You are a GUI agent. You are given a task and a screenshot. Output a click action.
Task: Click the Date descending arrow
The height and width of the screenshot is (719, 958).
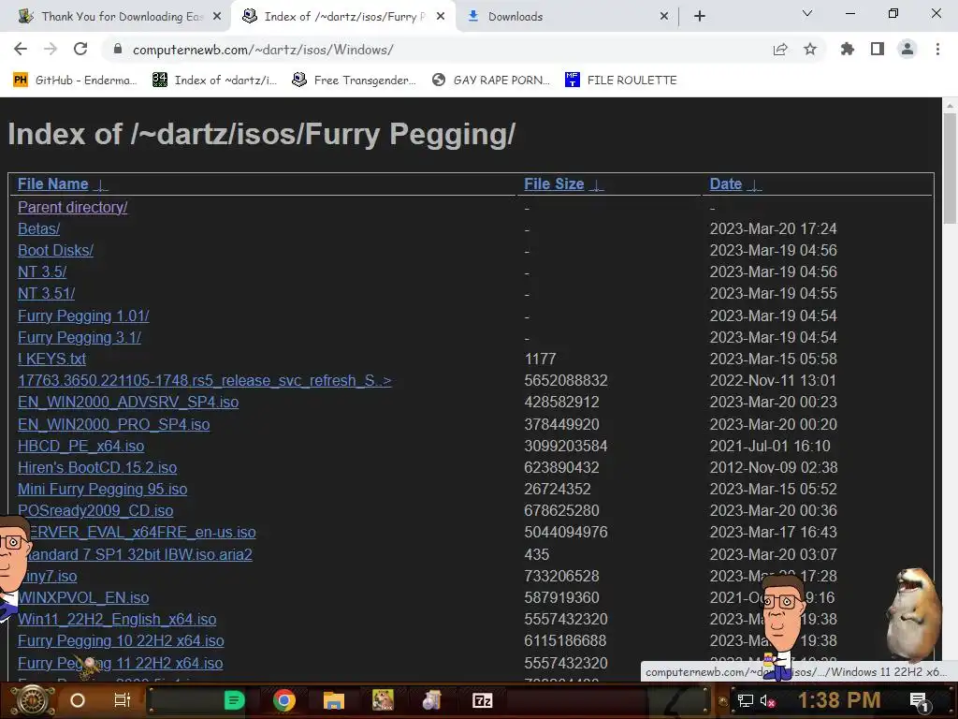(x=754, y=185)
